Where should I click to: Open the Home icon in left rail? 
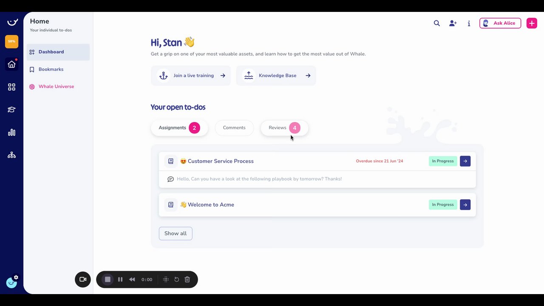coord(11,64)
